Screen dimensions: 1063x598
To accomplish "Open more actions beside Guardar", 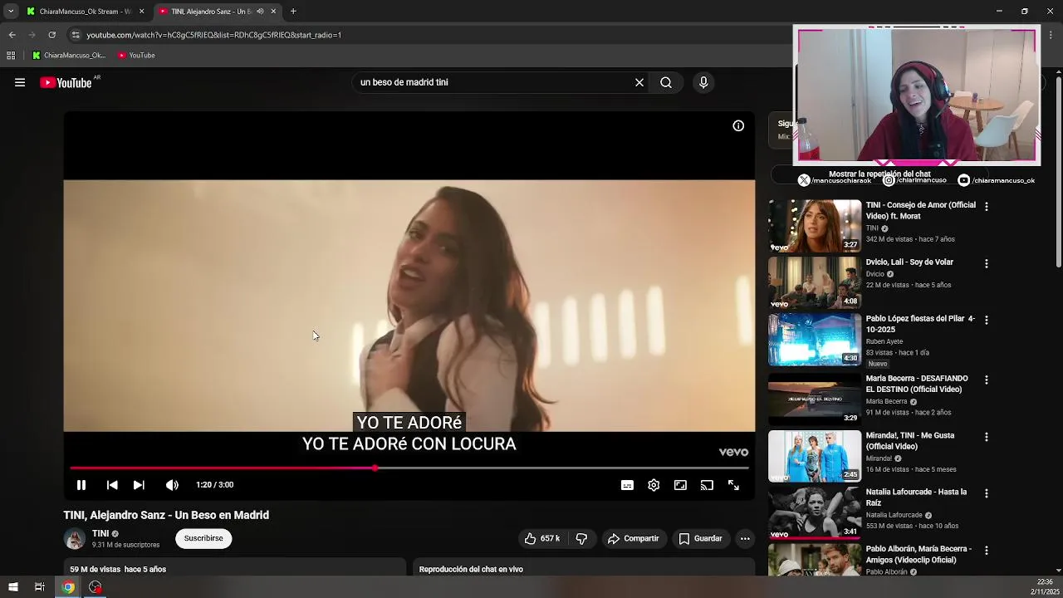I will click(745, 538).
